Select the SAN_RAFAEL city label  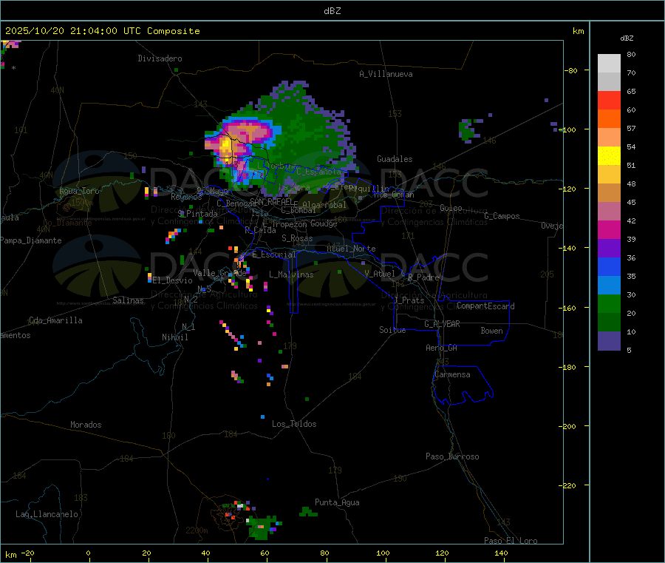(x=271, y=201)
